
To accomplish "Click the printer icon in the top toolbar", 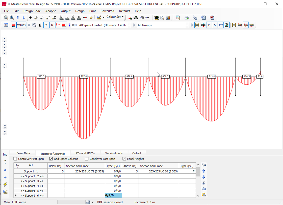I will [x=187, y=17].
